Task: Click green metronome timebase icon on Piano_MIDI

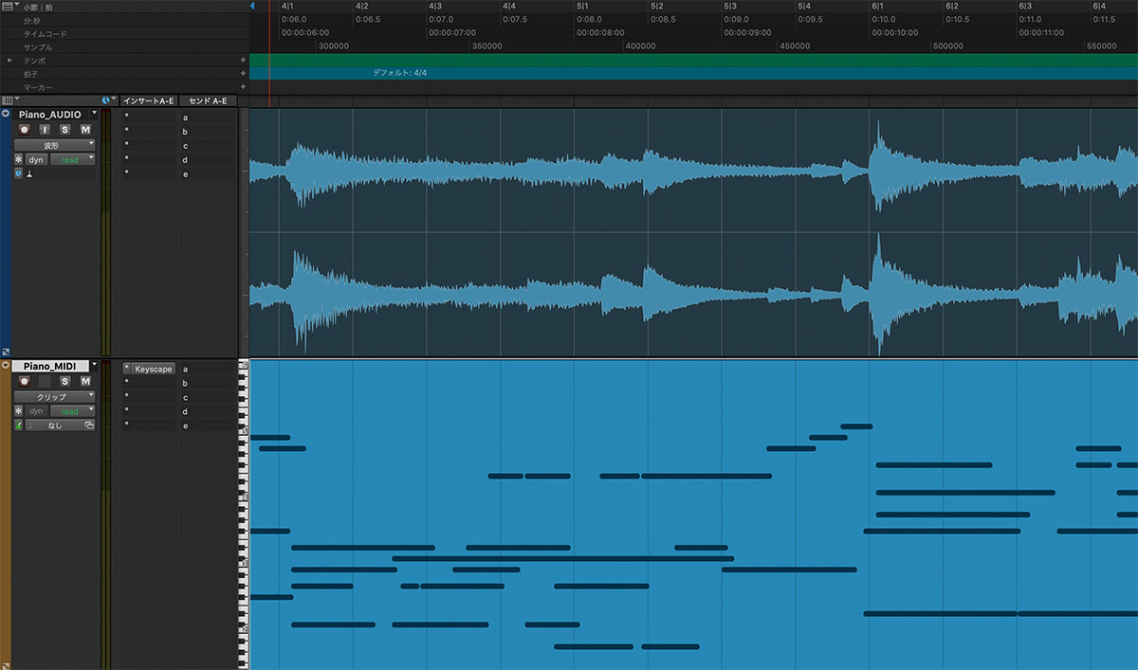Action: 18,426
